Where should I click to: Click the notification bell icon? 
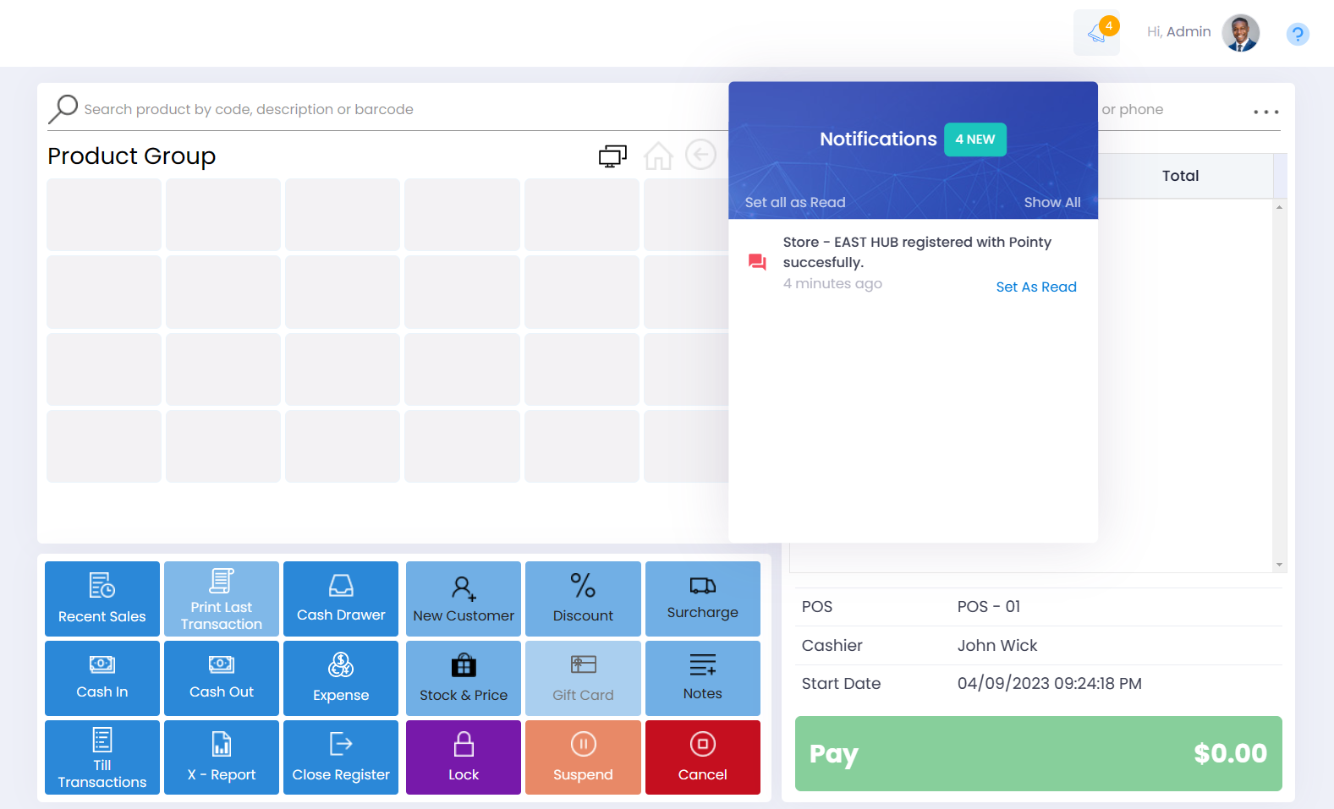click(1096, 33)
